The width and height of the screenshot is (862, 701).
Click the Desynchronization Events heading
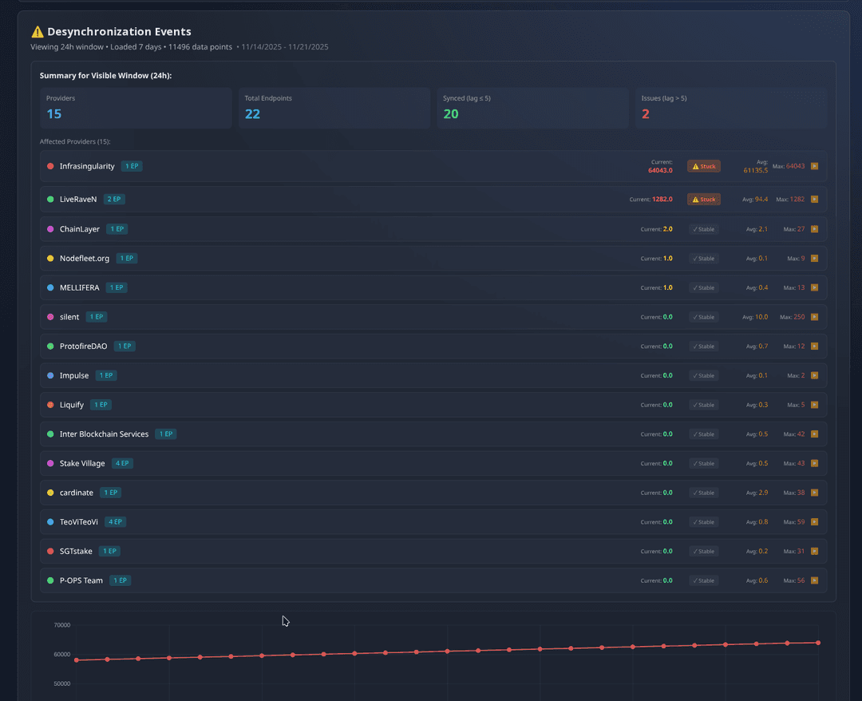pos(118,31)
